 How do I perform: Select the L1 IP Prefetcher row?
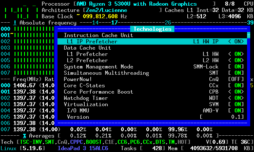click(x=152, y=41)
